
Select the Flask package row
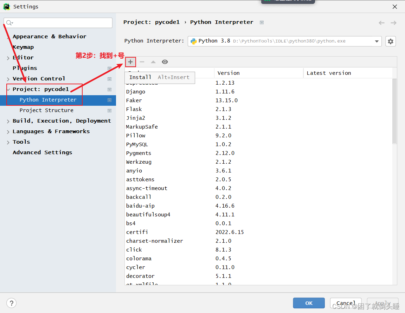click(x=258, y=109)
